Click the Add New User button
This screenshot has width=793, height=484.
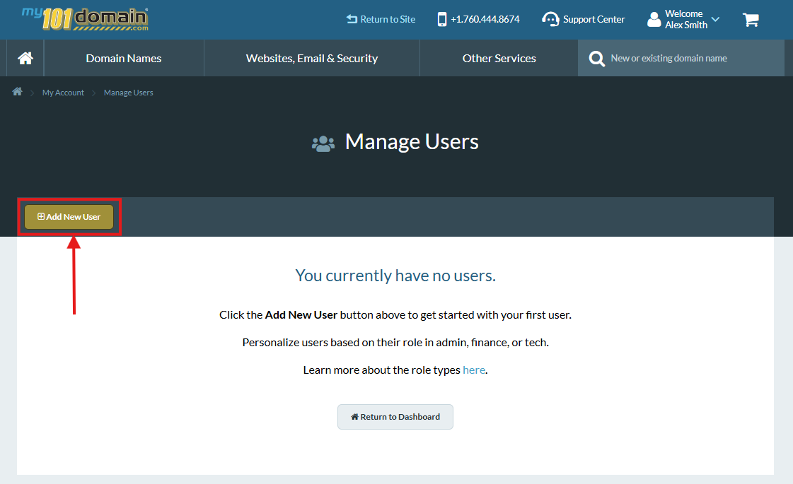[69, 217]
